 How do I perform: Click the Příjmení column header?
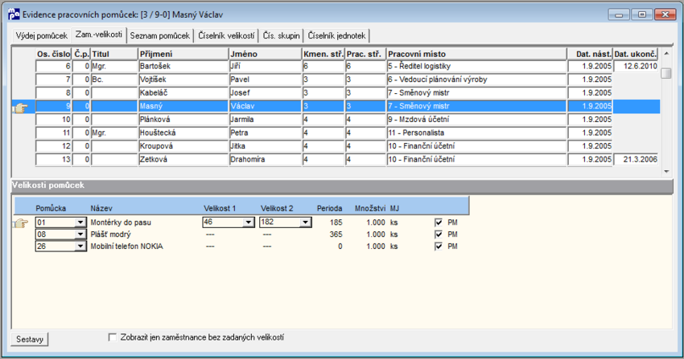183,54
